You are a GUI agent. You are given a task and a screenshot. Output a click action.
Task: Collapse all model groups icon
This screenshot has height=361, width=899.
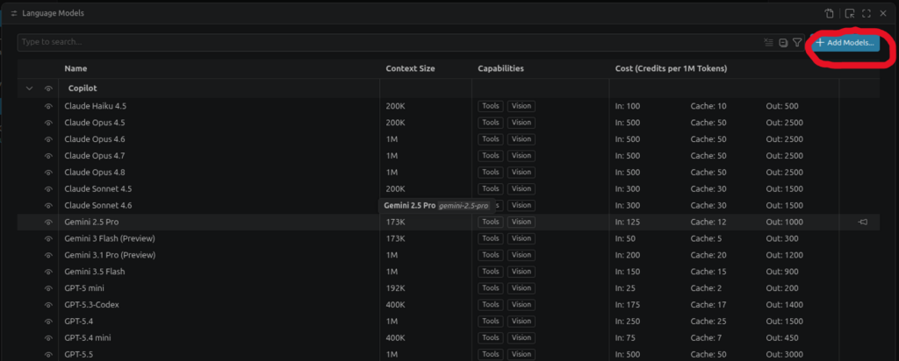click(783, 42)
